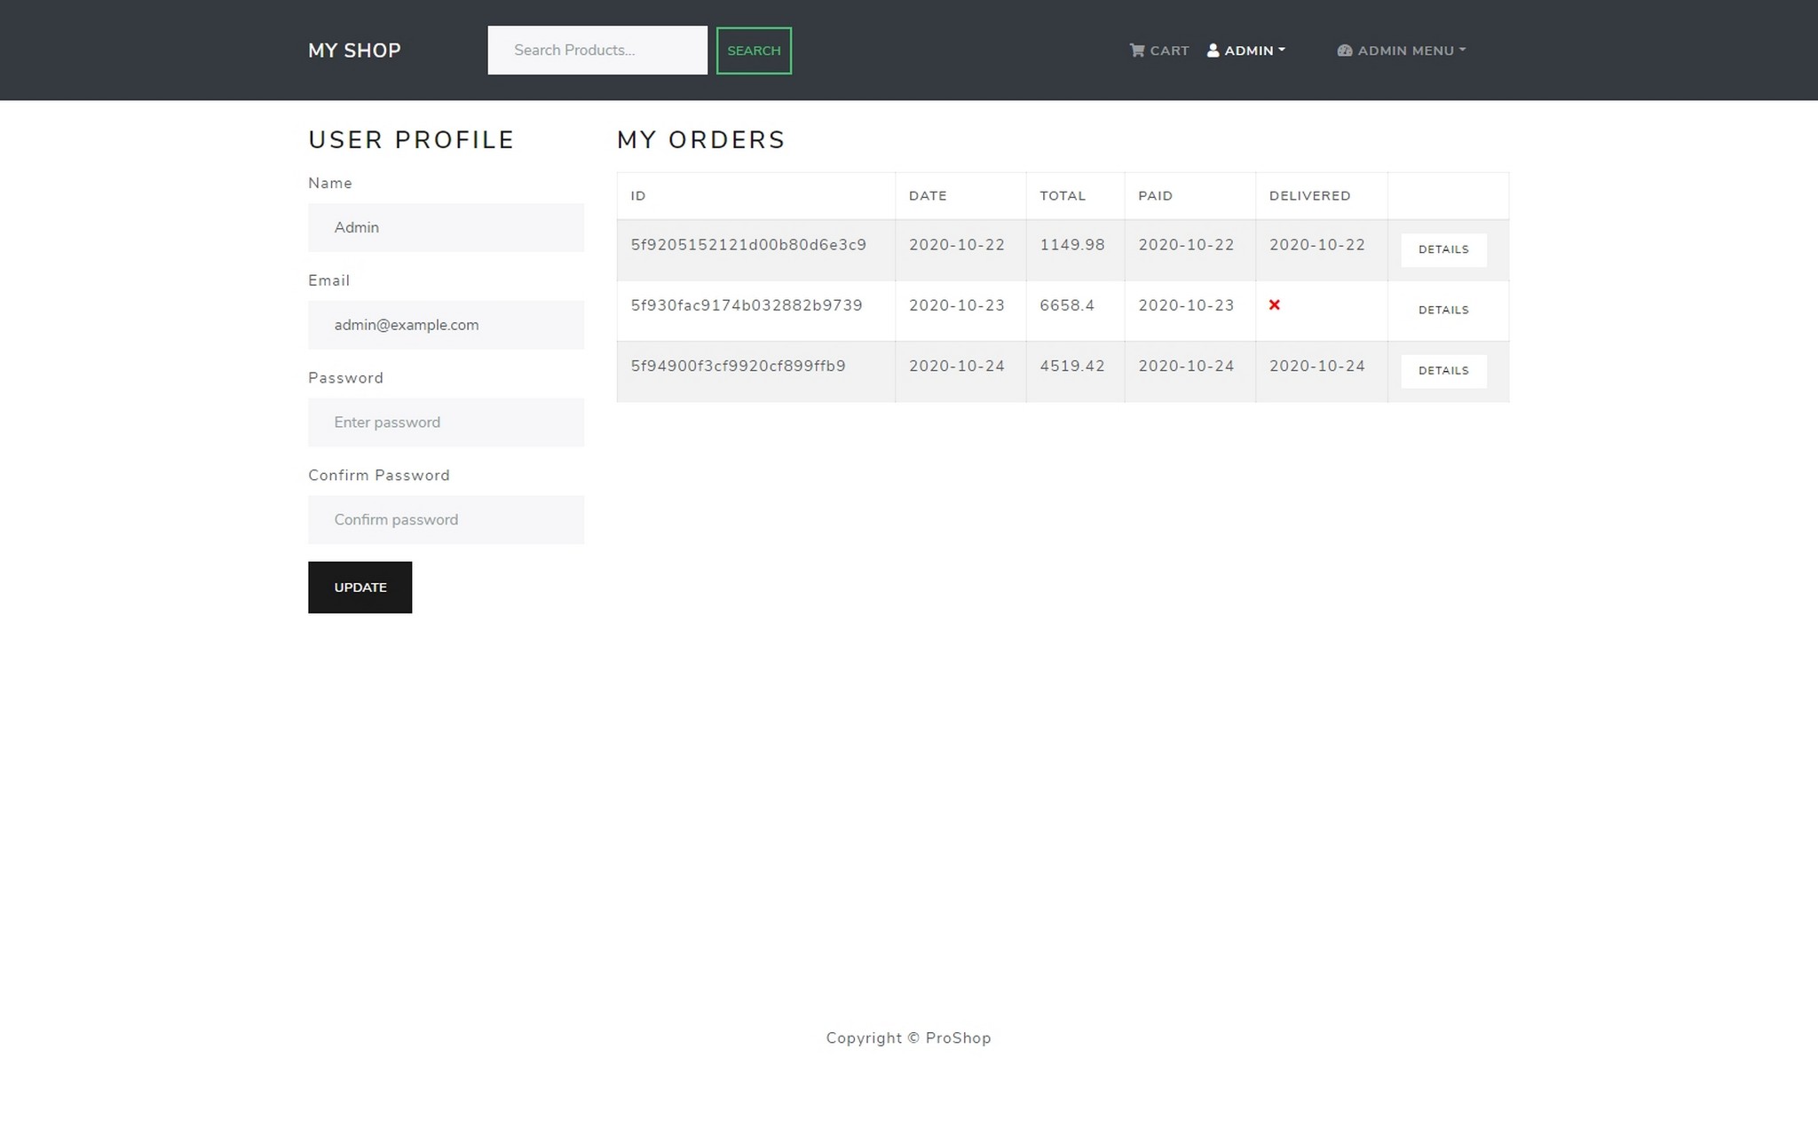The image size is (1818, 1136).
Task: Click the Email field with admin@example.com
Action: pyautogui.click(x=446, y=325)
